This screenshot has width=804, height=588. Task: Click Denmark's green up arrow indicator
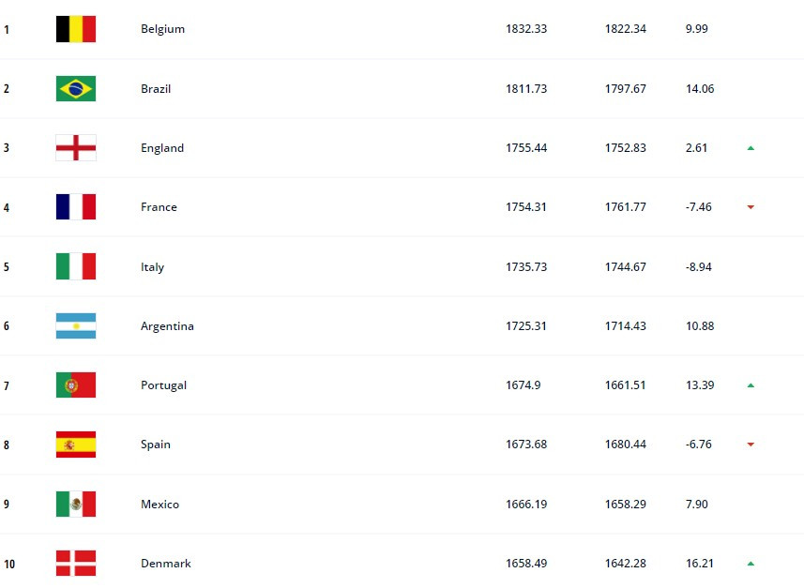[x=751, y=564]
